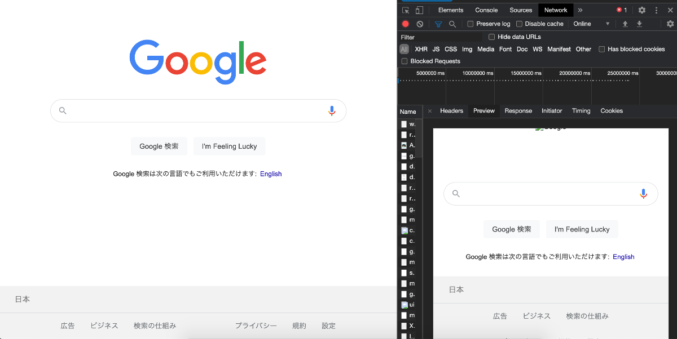Enable the Preserve log checkbox
The image size is (677, 339).
[471, 24]
